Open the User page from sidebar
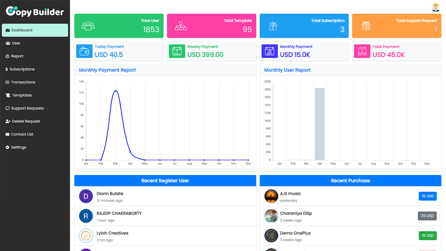 (16, 43)
